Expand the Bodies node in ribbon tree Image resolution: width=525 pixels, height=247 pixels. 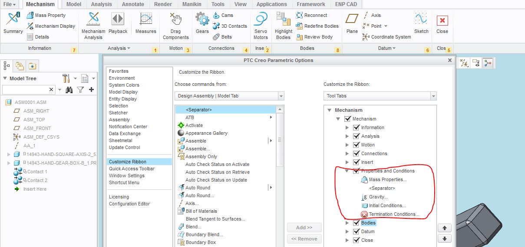[347, 223]
